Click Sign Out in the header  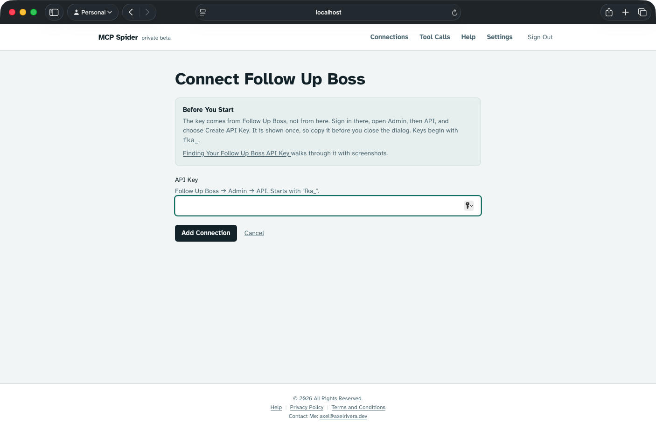540,37
